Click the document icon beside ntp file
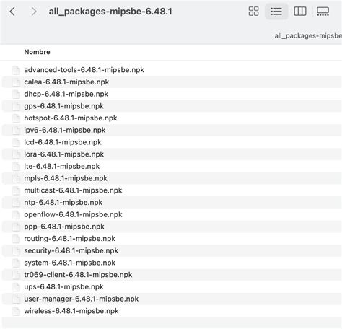The width and height of the screenshot is (342, 329). [16, 203]
